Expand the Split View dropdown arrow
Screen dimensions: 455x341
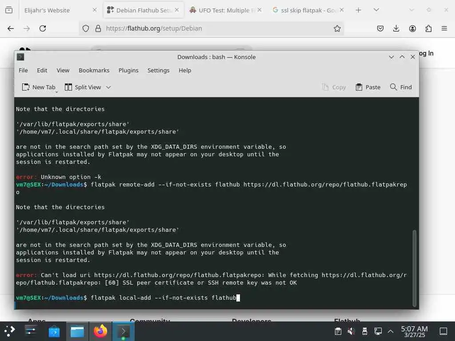click(108, 87)
